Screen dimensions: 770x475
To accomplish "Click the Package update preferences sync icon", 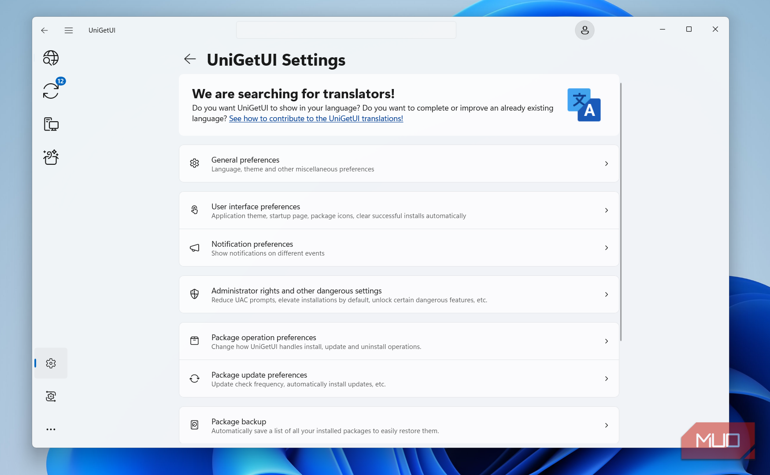I will (x=194, y=379).
